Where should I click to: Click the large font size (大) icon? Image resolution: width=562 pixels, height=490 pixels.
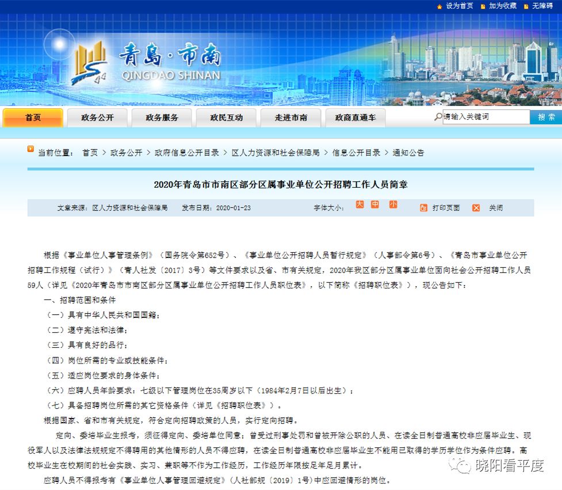click(360, 204)
